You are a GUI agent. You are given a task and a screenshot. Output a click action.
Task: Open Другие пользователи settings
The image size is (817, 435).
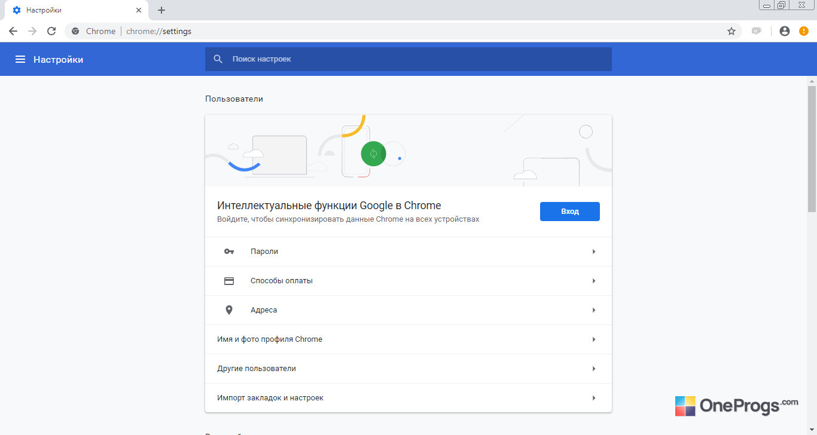pos(408,369)
